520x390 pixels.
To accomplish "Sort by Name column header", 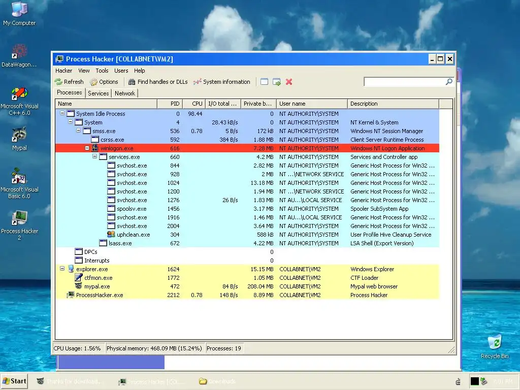I will (106, 104).
